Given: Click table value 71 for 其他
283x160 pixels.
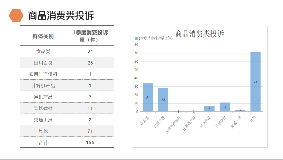Looking at the screenshot, I should click(x=90, y=131).
